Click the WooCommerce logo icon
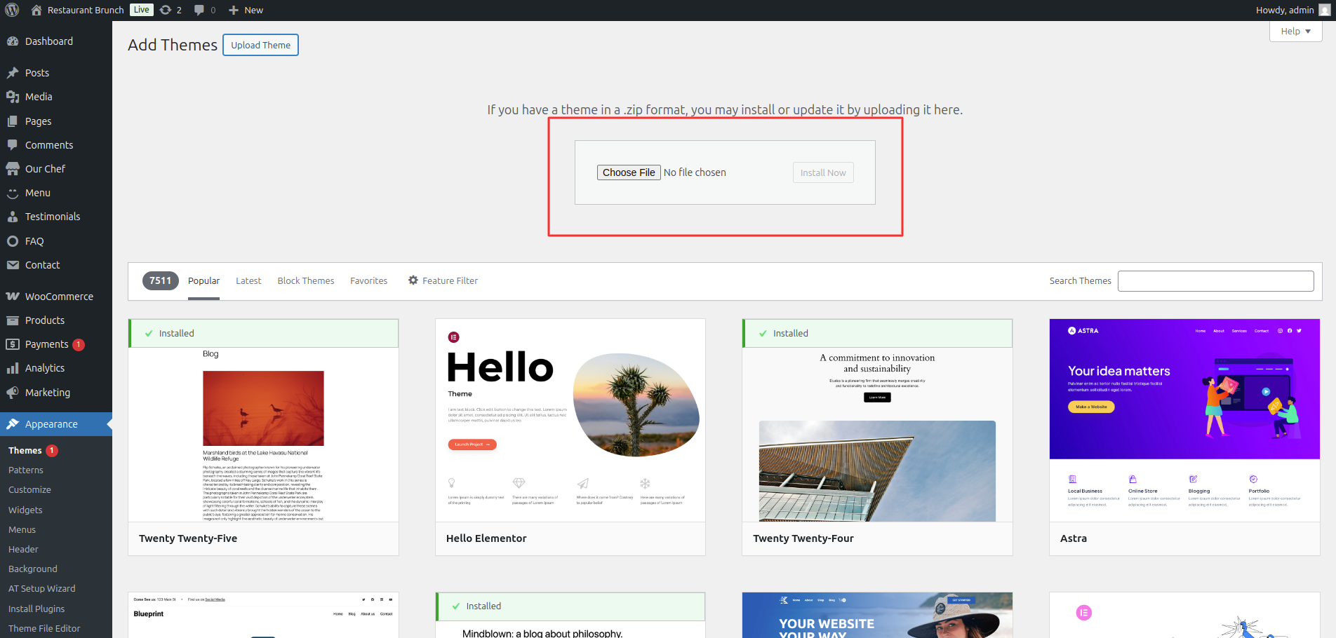Image resolution: width=1336 pixels, height=638 pixels. 13,297
